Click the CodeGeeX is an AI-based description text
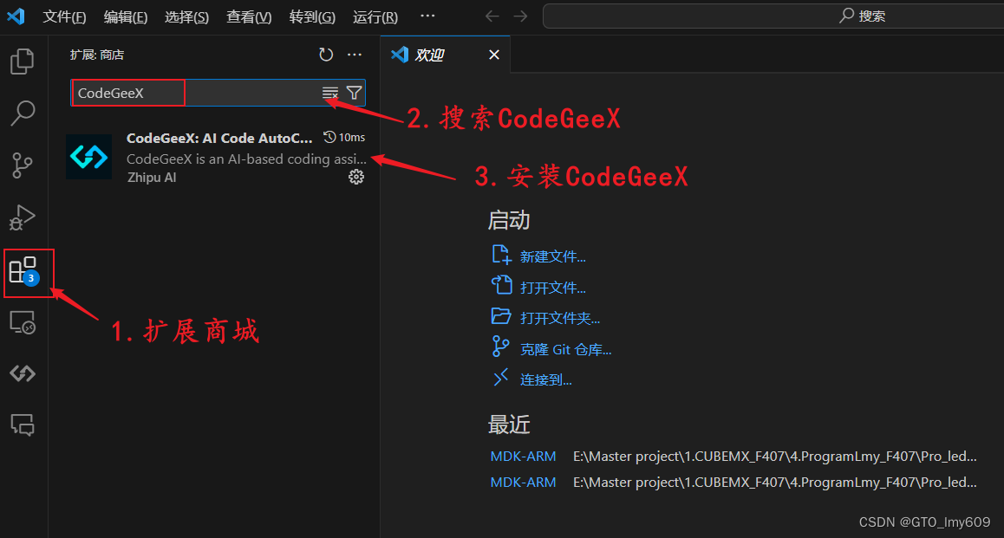 tap(246, 159)
